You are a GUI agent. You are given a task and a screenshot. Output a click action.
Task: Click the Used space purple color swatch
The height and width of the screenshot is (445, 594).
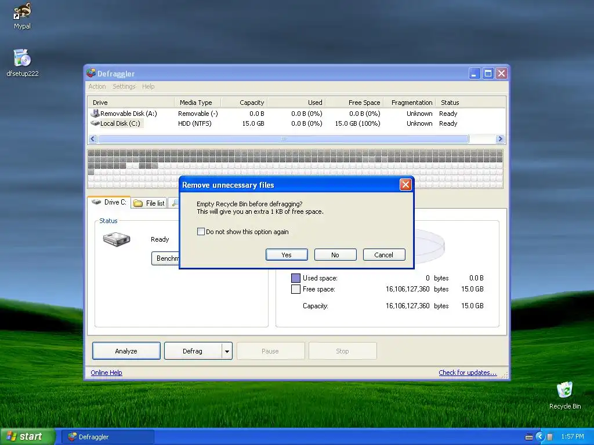(295, 278)
